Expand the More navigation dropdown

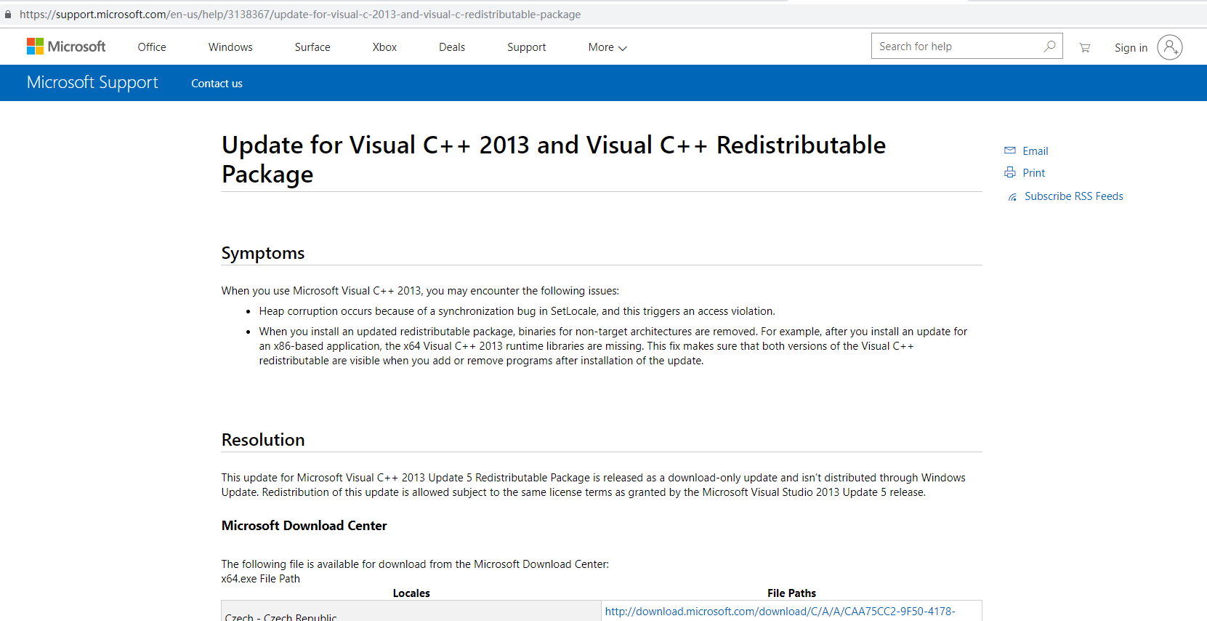point(607,47)
